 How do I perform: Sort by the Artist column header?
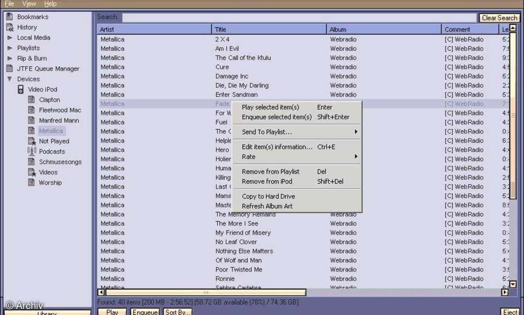154,29
